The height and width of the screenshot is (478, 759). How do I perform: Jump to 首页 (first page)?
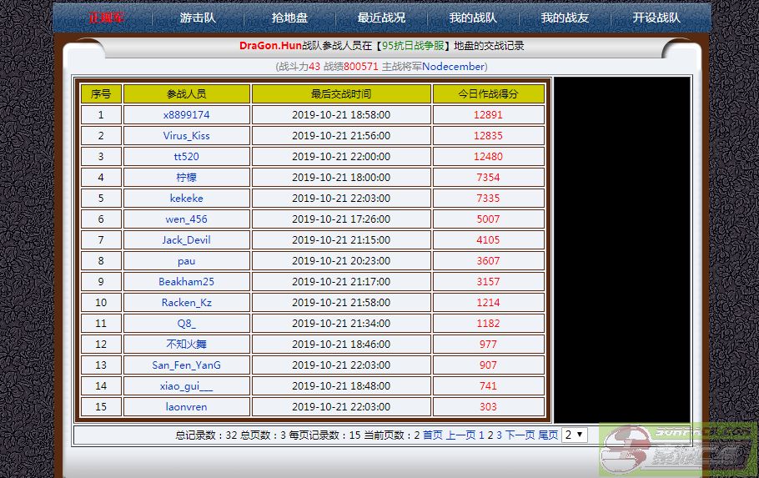click(433, 435)
